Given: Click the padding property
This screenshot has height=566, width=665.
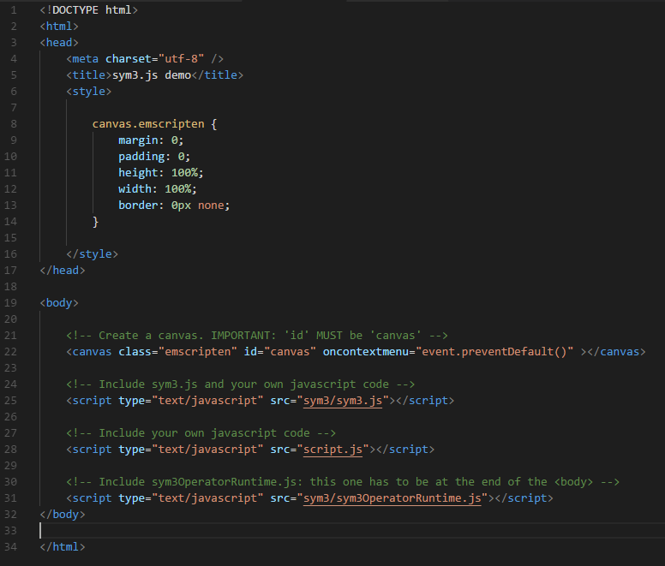Looking at the screenshot, I should [x=141, y=157].
